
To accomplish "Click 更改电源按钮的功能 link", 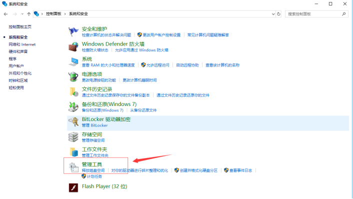I will (x=99, y=80).
